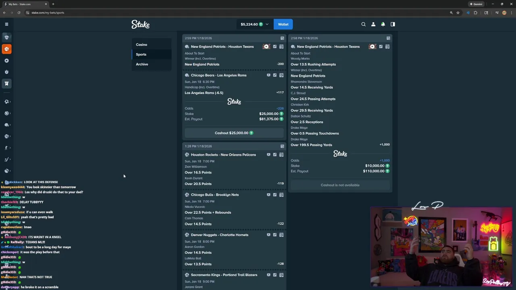516x290 pixels.
Task: Open stats chart icon on Patriots-Texans parlay bet
Action: coord(381,47)
